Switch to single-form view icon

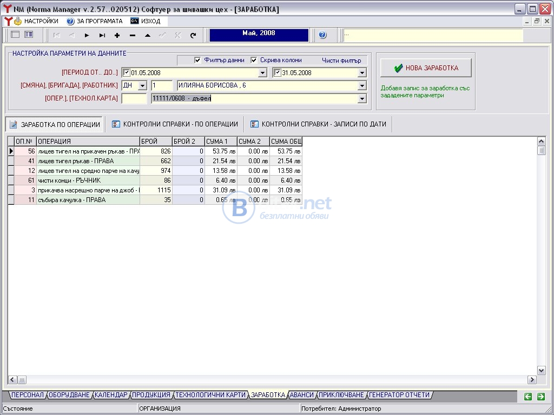click(x=15, y=35)
